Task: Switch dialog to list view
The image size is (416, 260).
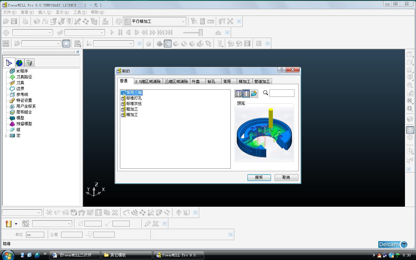Action: pyautogui.click(x=246, y=94)
